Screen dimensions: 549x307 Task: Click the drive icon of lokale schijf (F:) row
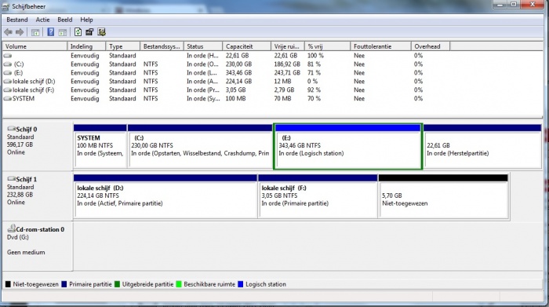[7, 90]
